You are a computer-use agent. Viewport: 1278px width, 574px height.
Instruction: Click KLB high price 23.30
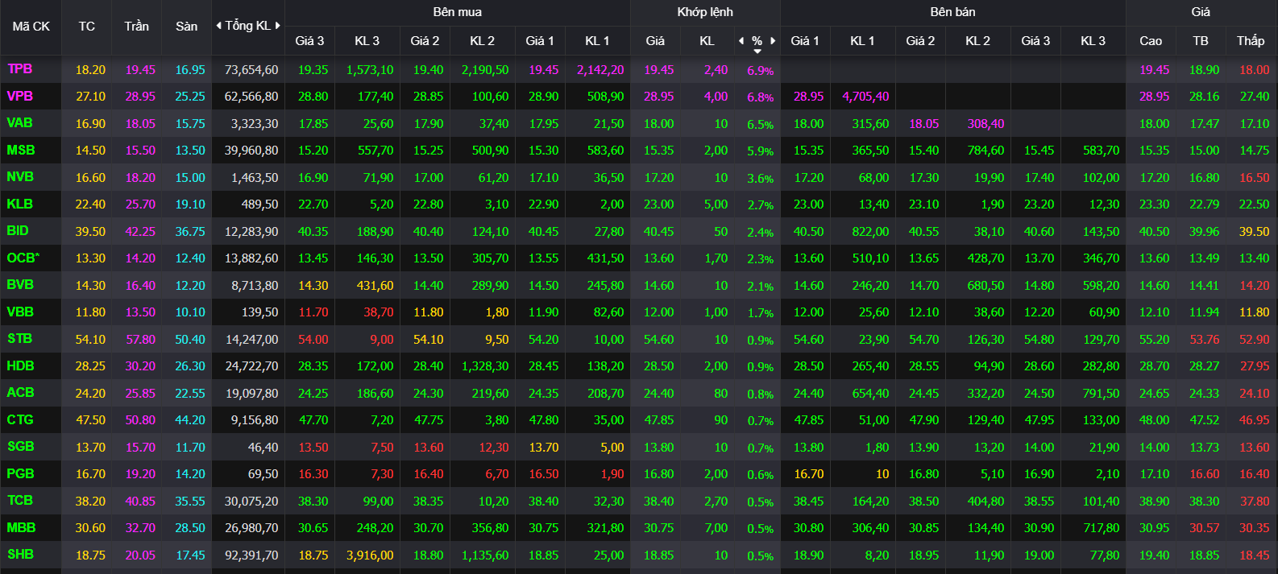click(x=1154, y=204)
